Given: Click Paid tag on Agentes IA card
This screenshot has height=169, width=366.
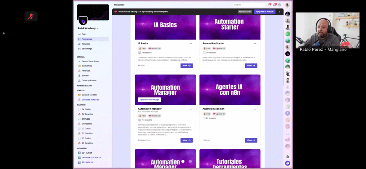Looking at the screenshot, I should tap(207, 114).
